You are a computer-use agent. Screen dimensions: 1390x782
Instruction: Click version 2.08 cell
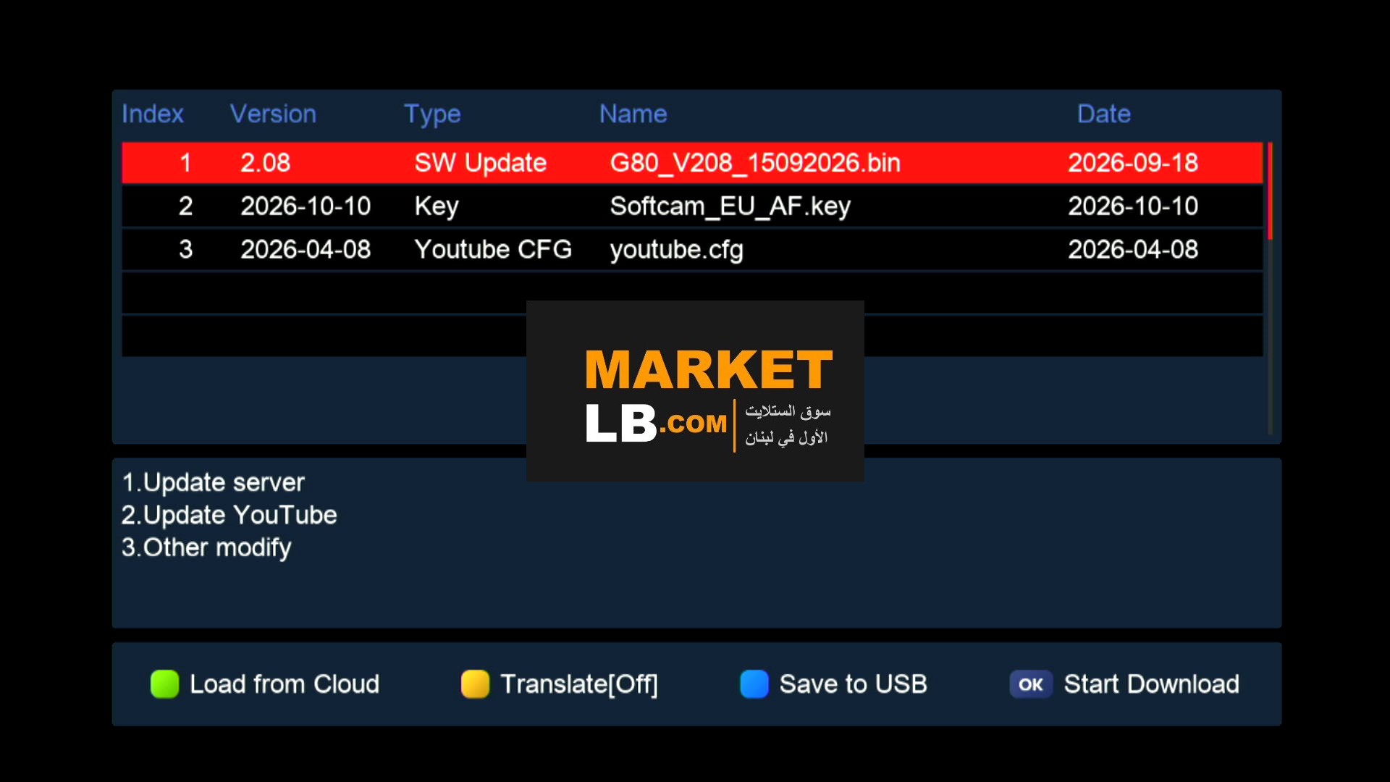coord(265,163)
